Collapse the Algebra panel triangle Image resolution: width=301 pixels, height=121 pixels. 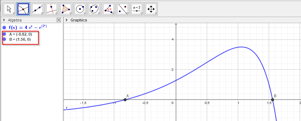(x=4, y=20)
